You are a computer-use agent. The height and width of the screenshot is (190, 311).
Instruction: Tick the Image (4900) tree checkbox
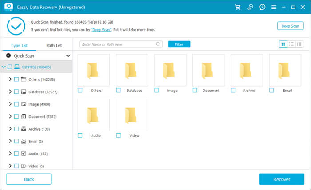tap(16, 104)
